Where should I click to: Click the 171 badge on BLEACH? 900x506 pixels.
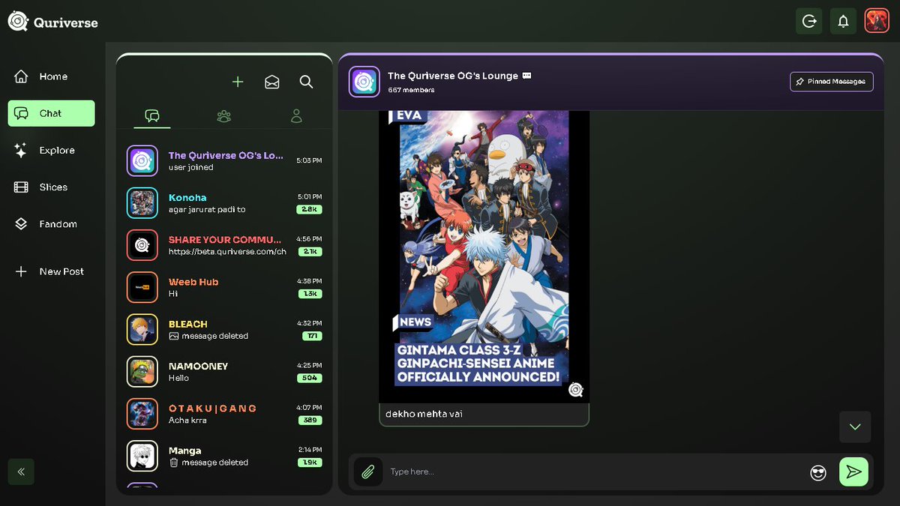pyautogui.click(x=312, y=337)
